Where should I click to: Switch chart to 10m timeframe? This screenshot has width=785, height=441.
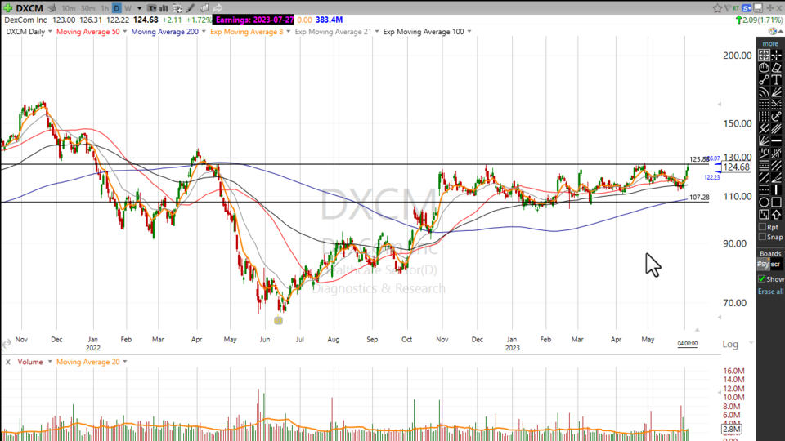click(x=68, y=8)
